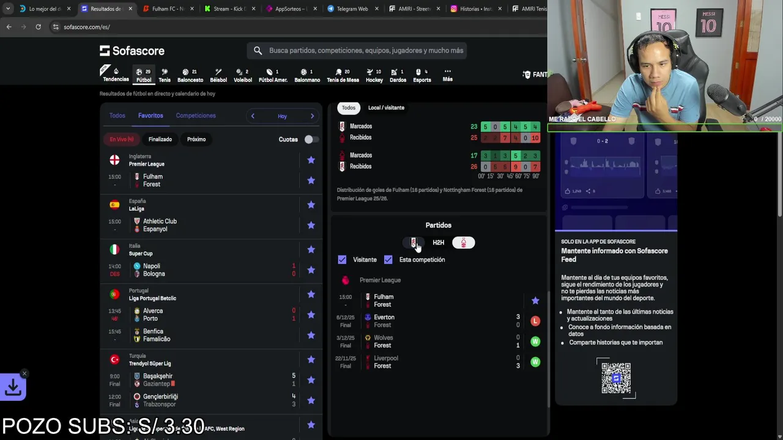Toggle star in Partidos Fulham–Forest row
The width and height of the screenshot is (783, 440).
[535, 301]
